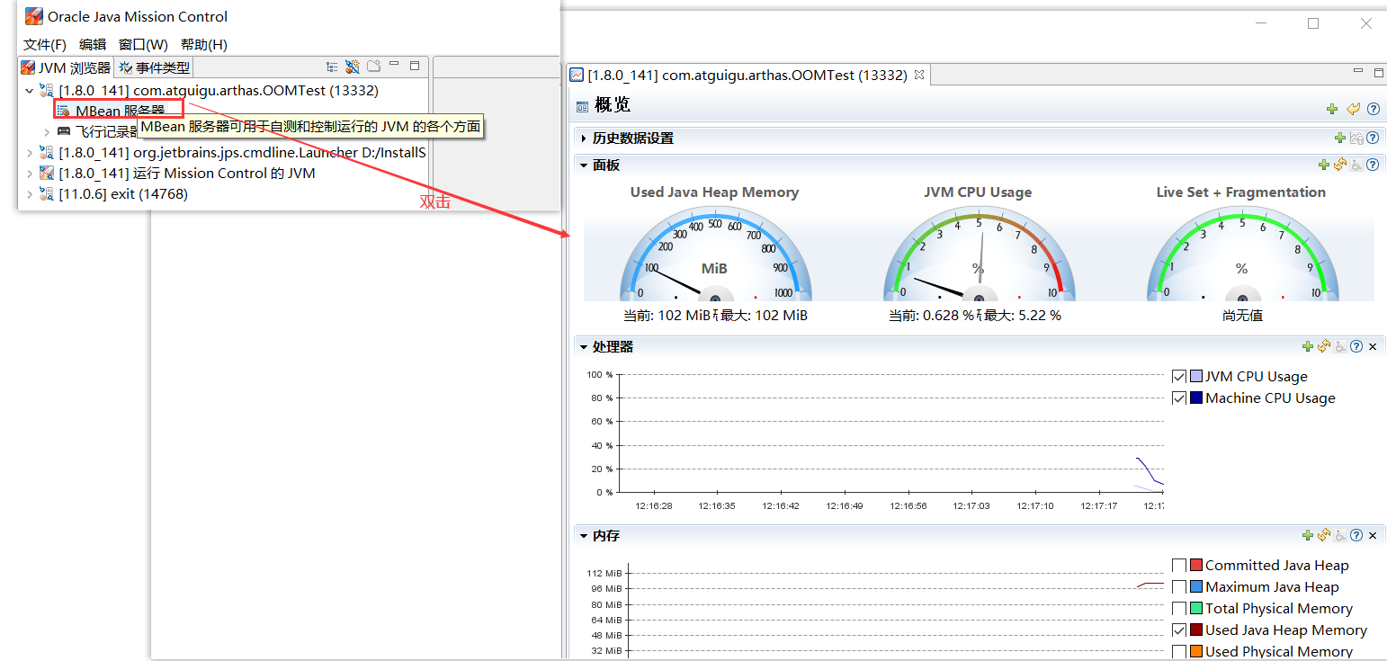Viewport: 1387px width, 661px height.
Task: Click the Machine CPU Usage color swatch
Action: point(1196,397)
